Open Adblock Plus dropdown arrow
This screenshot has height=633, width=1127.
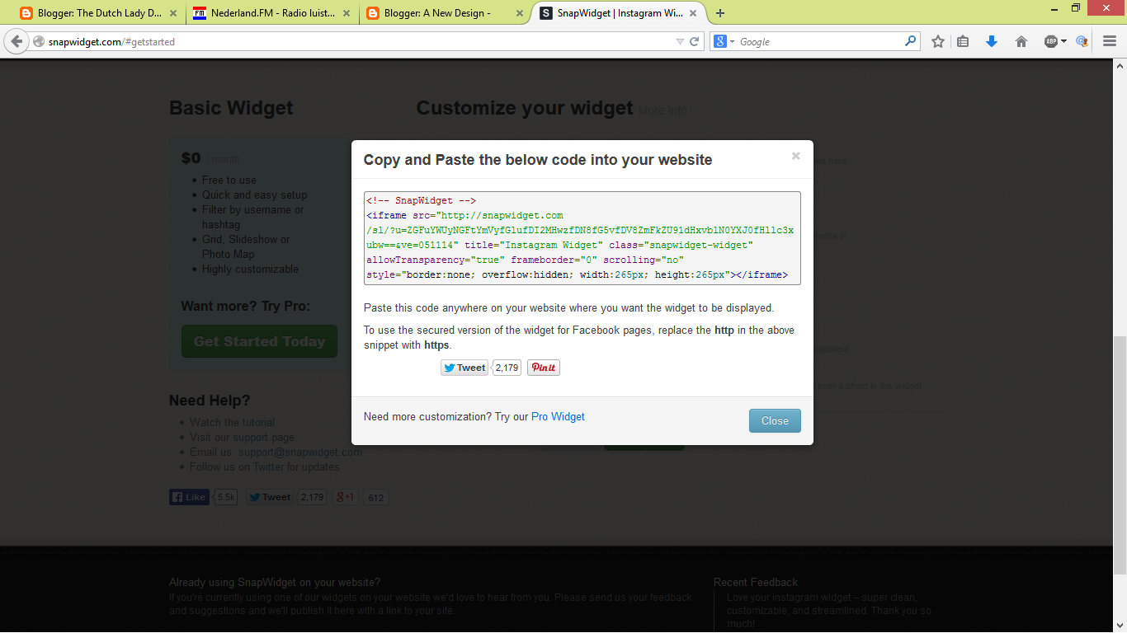[x=1063, y=41]
